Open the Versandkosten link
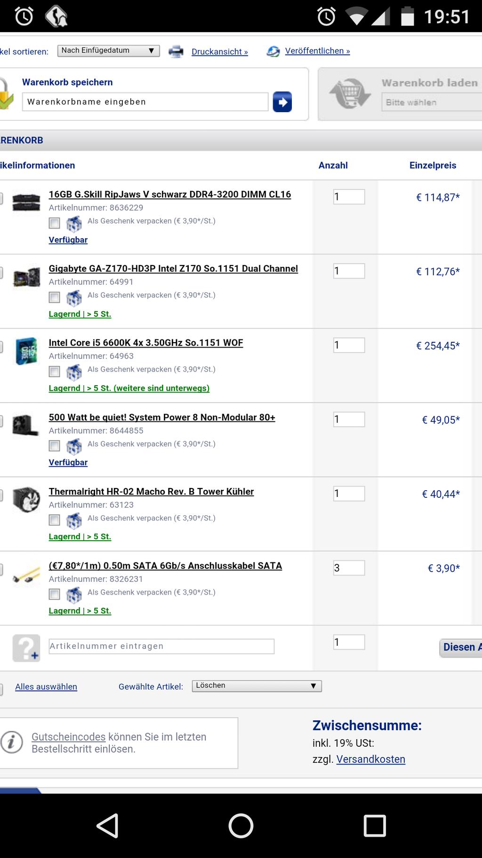482x858 pixels. (370, 759)
